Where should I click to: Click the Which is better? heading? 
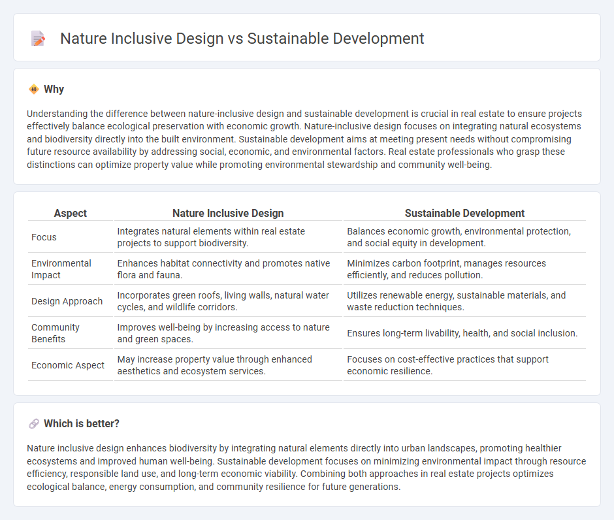click(82, 424)
